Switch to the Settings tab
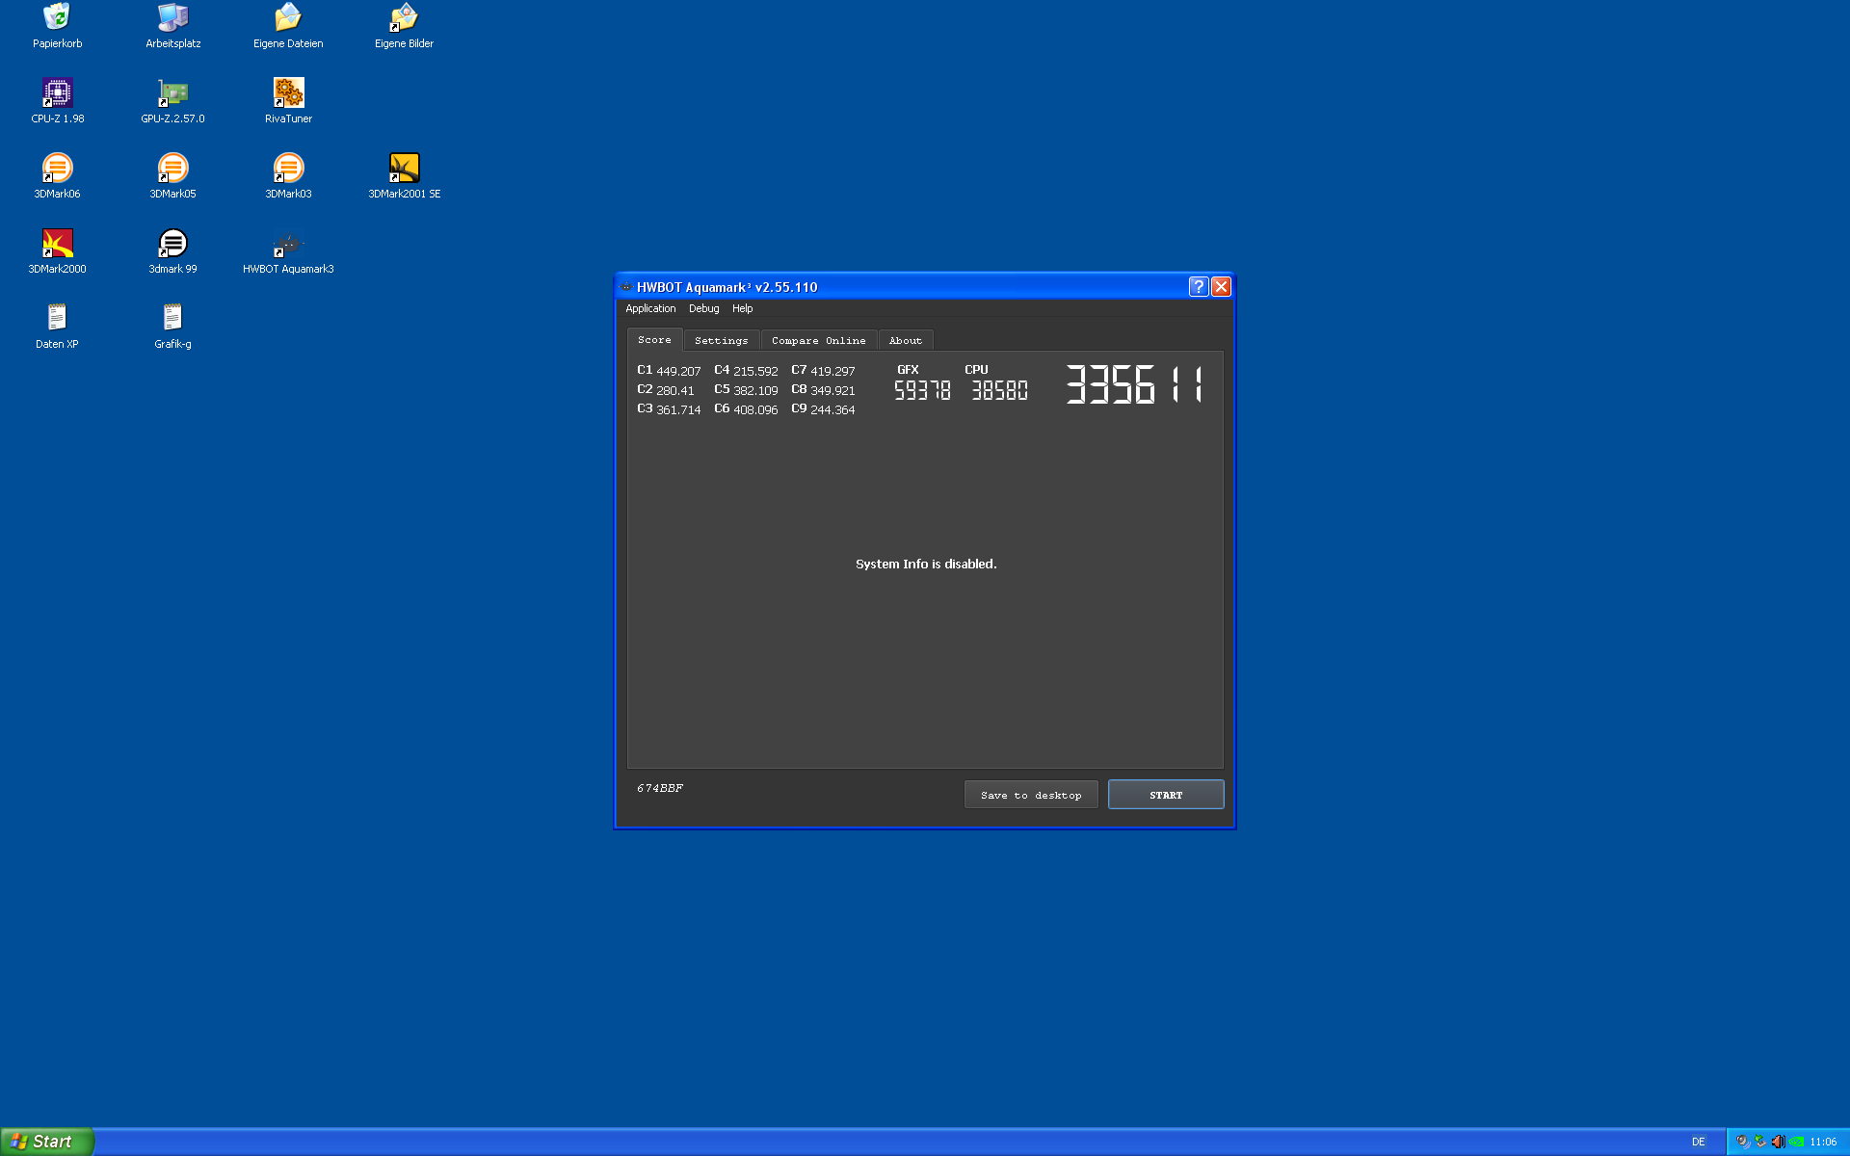 721,341
